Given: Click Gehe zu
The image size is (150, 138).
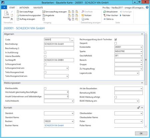Looking at the screenshot, I should tap(108, 19).
